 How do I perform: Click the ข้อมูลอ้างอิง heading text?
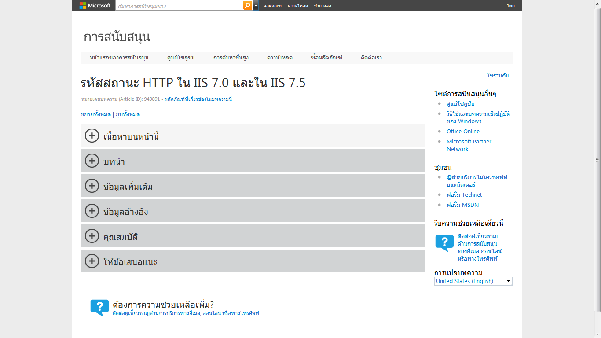(125, 212)
